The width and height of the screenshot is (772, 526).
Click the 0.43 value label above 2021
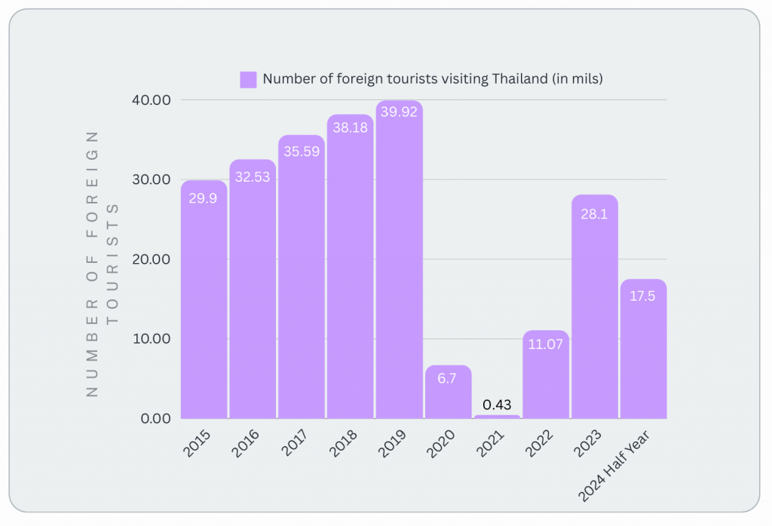pos(497,405)
